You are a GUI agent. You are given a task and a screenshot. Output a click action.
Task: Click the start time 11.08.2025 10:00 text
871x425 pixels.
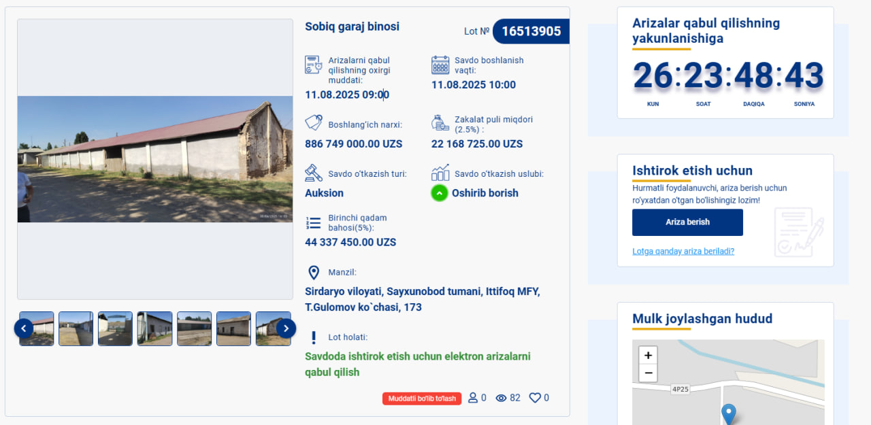(474, 85)
